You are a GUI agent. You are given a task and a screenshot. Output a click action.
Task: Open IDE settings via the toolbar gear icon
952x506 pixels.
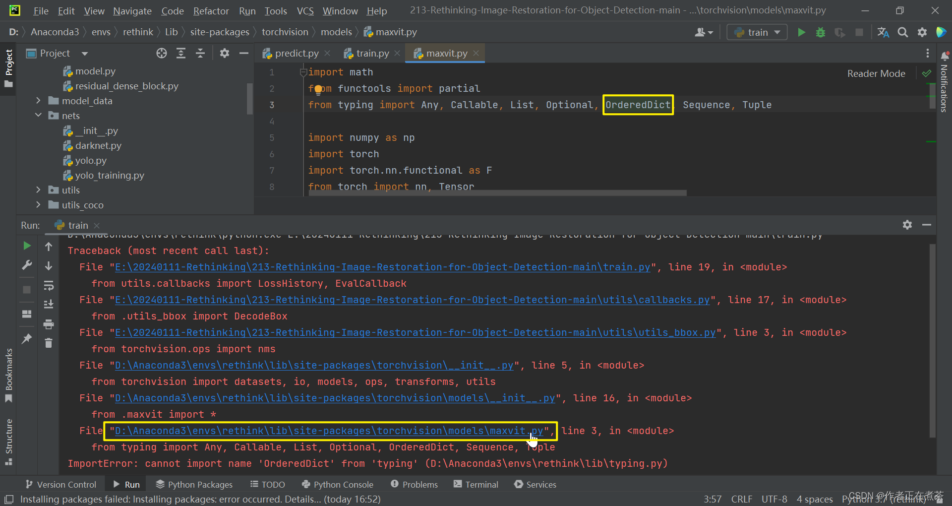pos(922,32)
